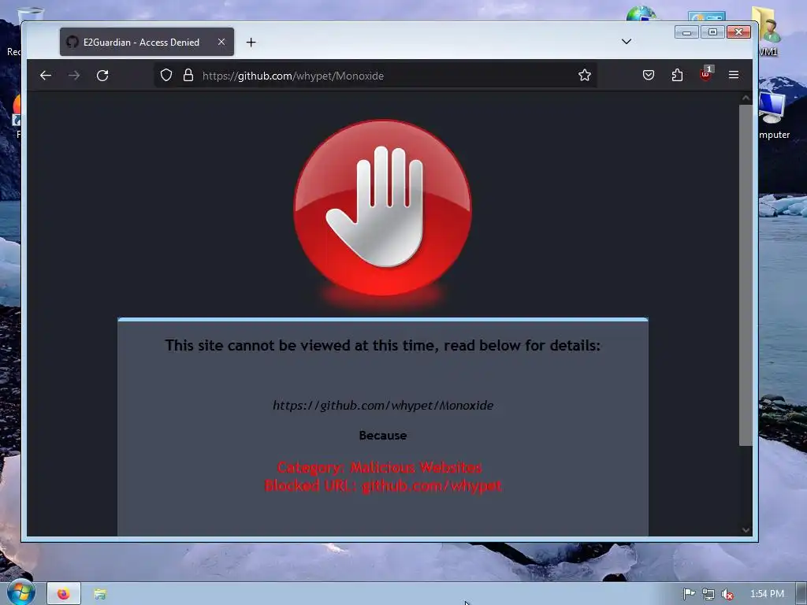
Task: Click the "Category: Malicious Websites" text
Action: [379, 467]
